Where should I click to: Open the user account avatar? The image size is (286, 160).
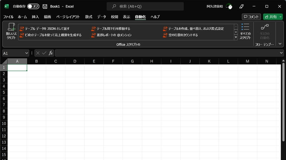coord(229,6)
